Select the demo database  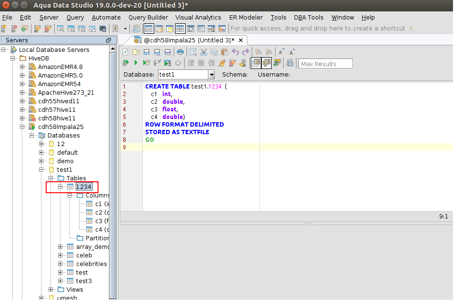point(65,161)
